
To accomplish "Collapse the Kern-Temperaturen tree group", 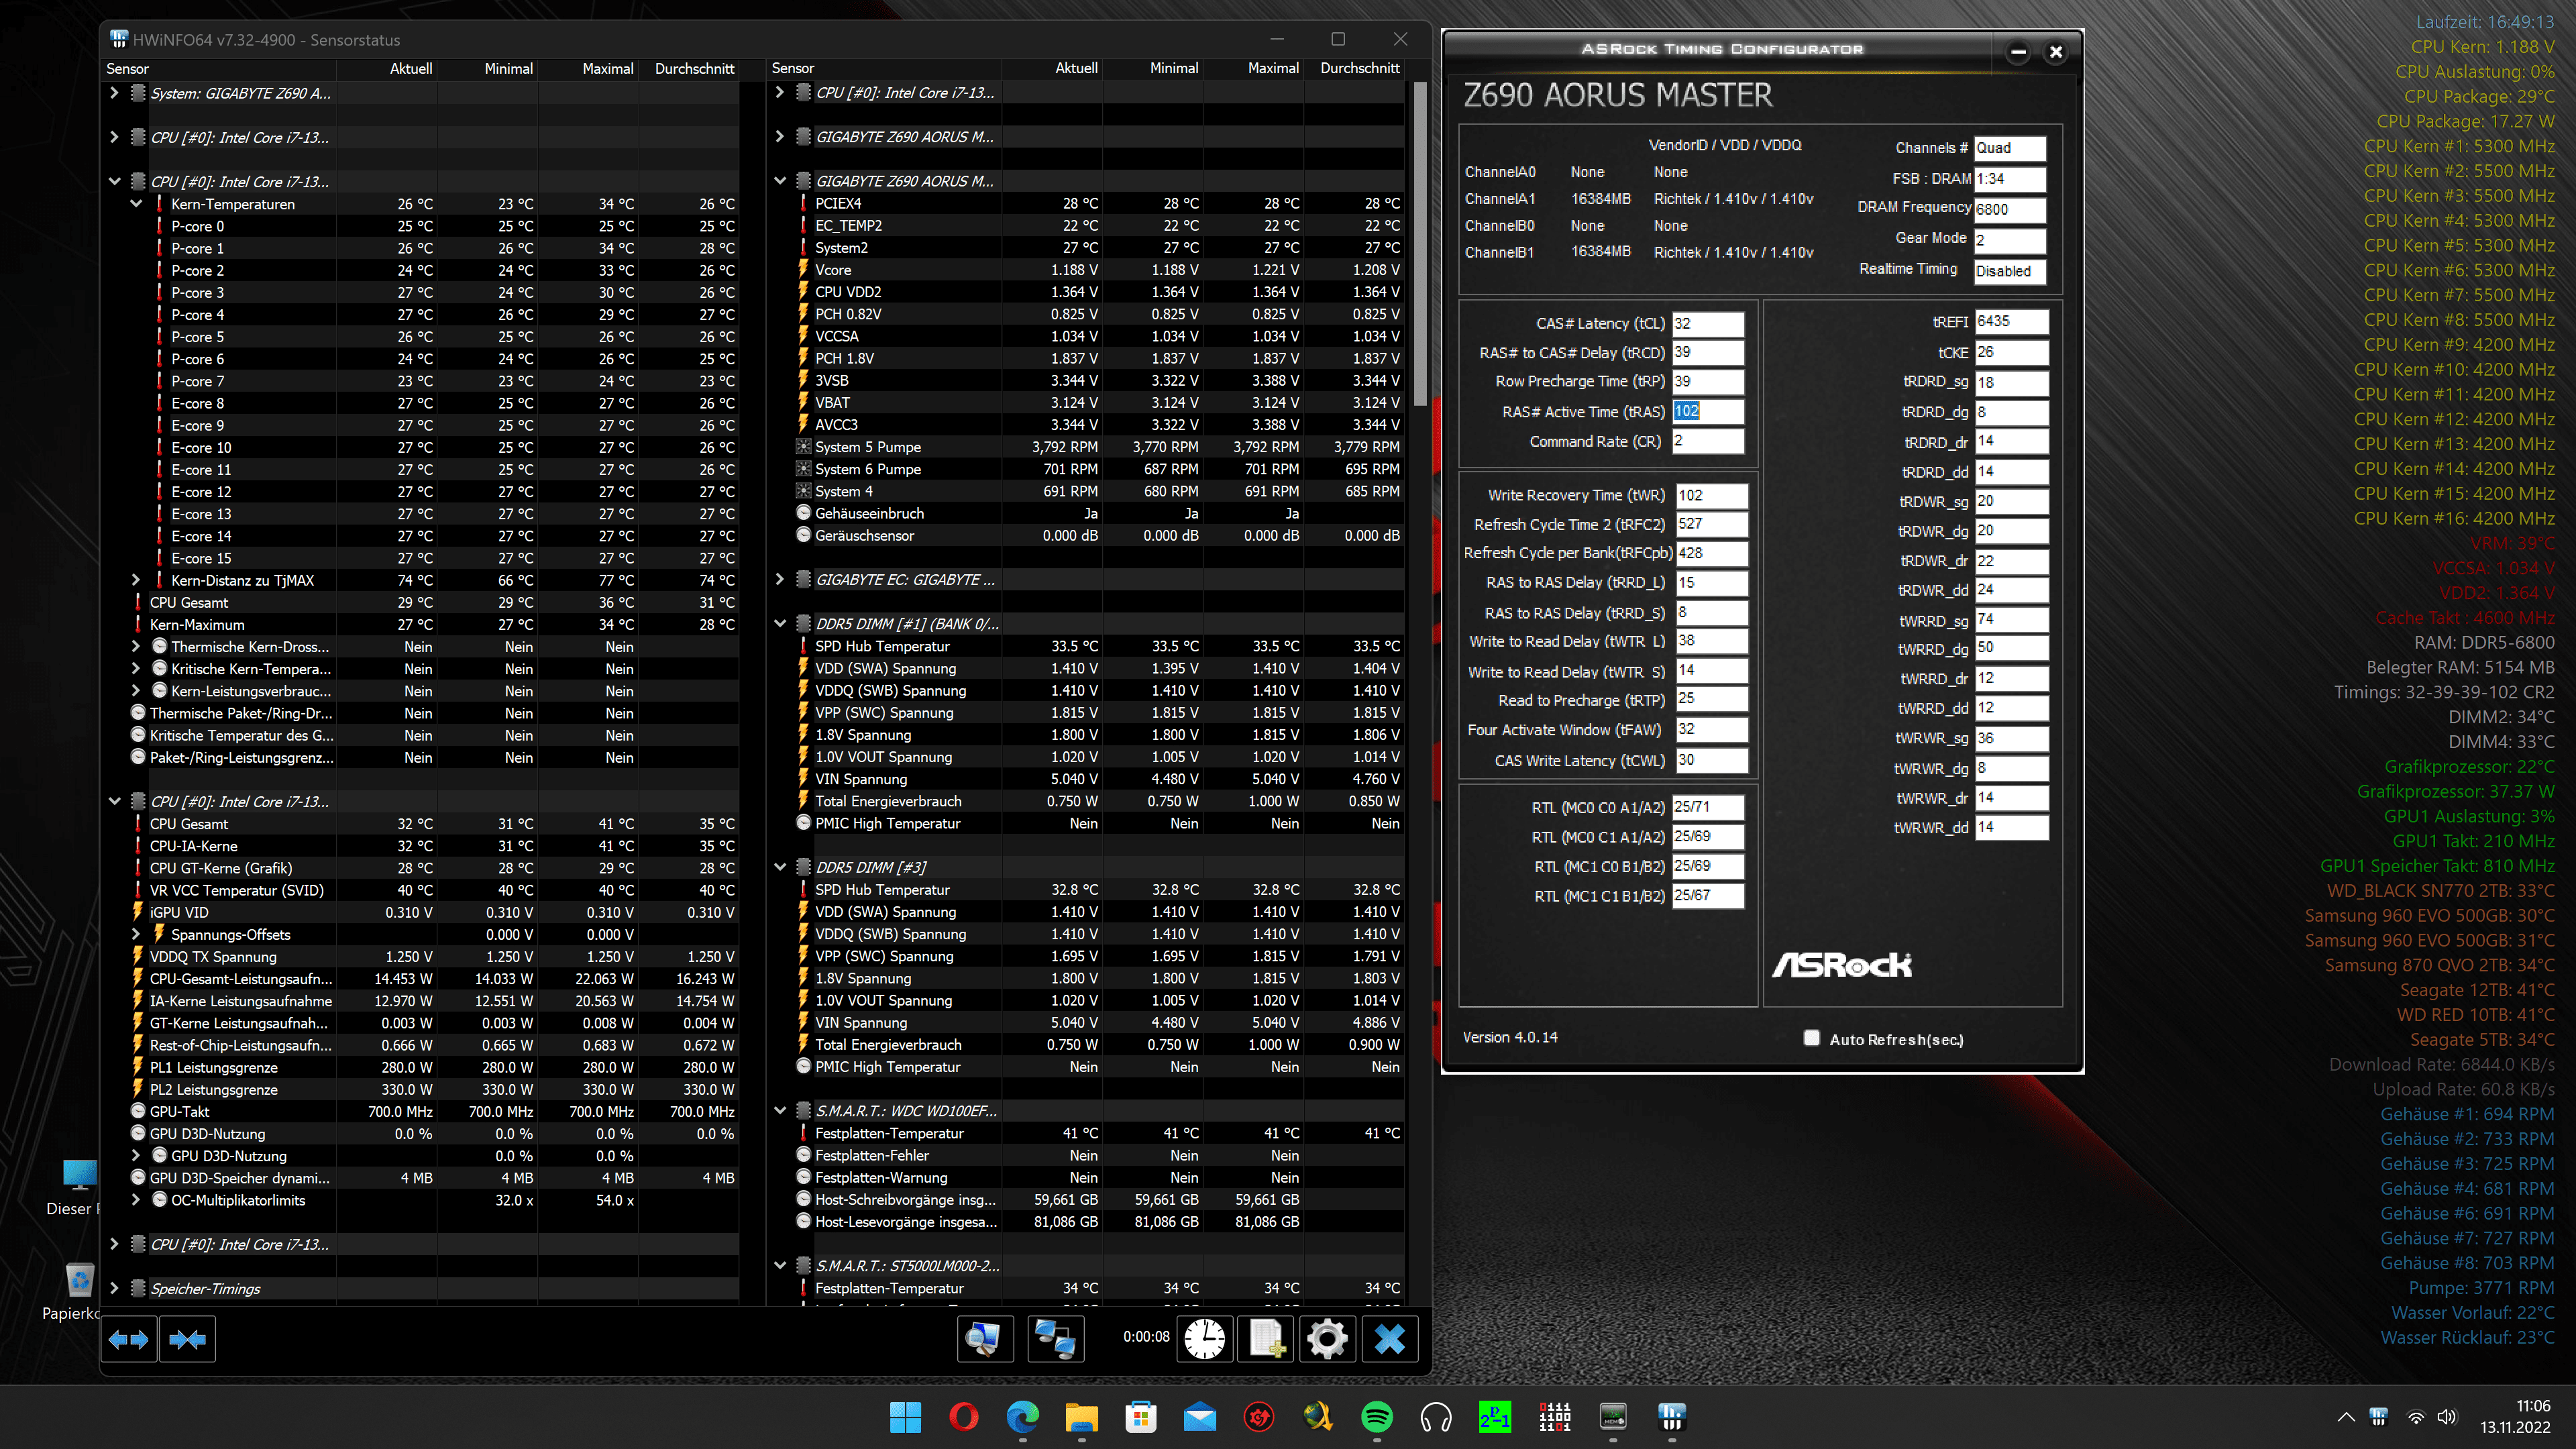I will point(136,204).
